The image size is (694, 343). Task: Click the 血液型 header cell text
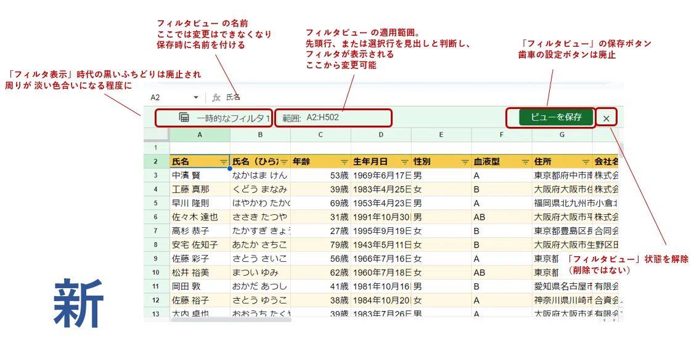pyautogui.click(x=486, y=162)
